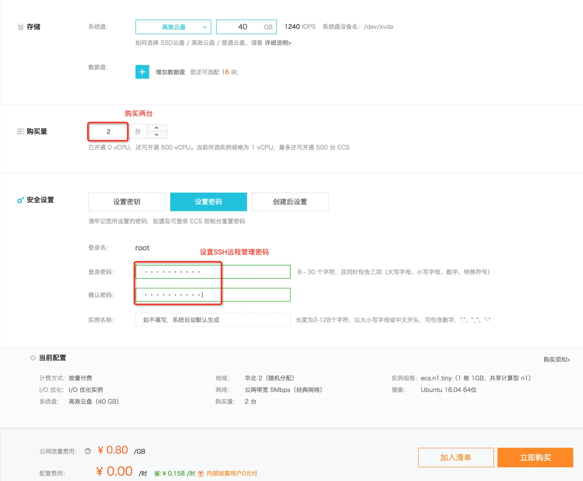This screenshot has height=481, width=583.
Task: Click the 华北 2（随机分配）region text
Action: (x=269, y=378)
